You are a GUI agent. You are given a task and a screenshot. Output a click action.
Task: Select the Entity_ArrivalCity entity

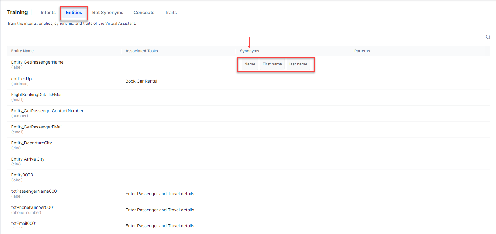pos(28,159)
